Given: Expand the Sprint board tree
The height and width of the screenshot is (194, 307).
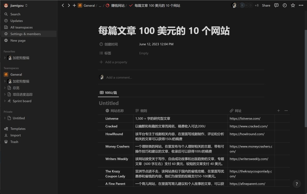Looking at the screenshot, I should click(x=5, y=101).
